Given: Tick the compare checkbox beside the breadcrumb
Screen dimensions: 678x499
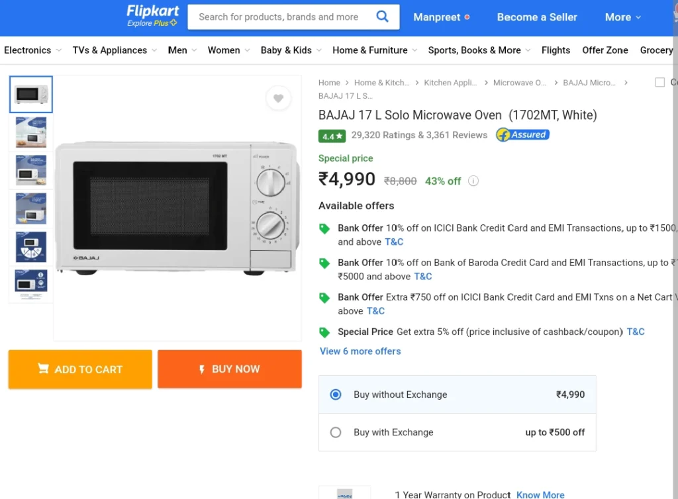Looking at the screenshot, I should (660, 82).
